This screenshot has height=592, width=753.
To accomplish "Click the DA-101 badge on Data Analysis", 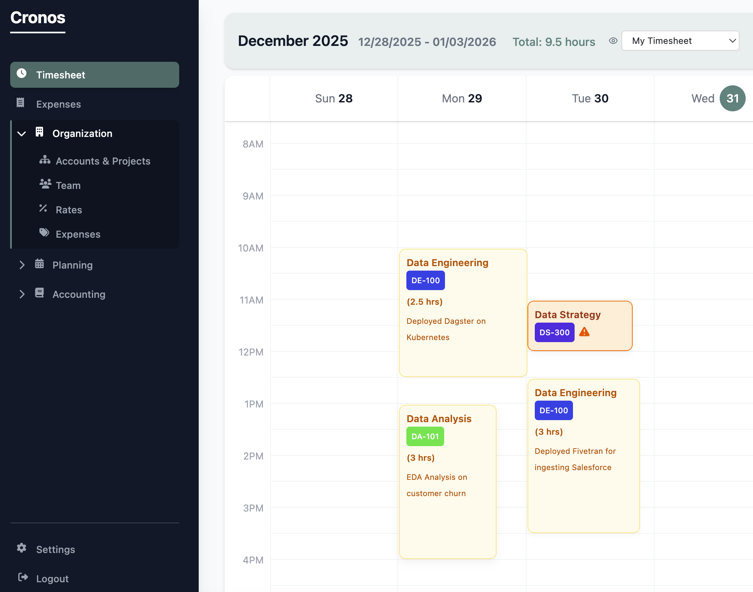I will 425,436.
